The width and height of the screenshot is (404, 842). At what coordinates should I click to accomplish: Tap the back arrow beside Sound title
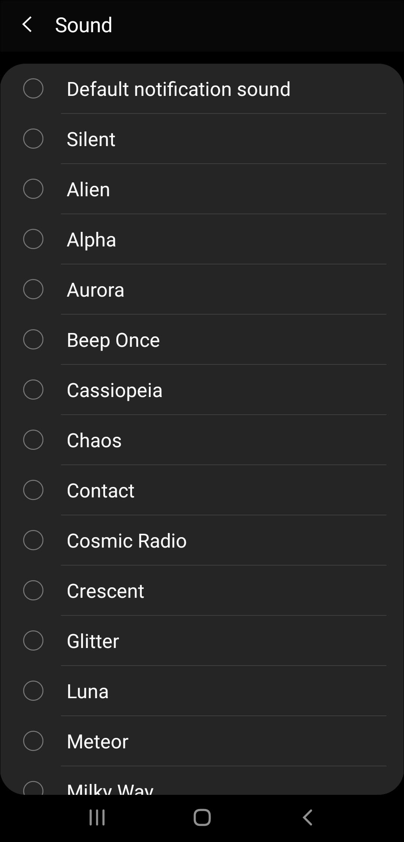pos(27,25)
